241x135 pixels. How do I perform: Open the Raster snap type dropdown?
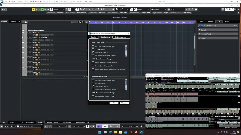(142, 9)
